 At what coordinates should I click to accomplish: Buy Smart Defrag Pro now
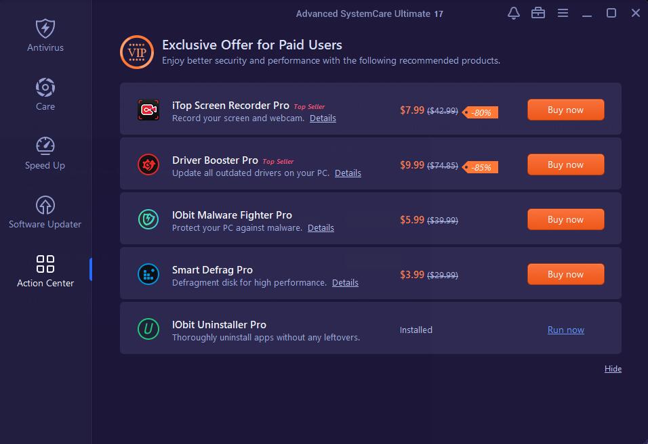point(565,274)
